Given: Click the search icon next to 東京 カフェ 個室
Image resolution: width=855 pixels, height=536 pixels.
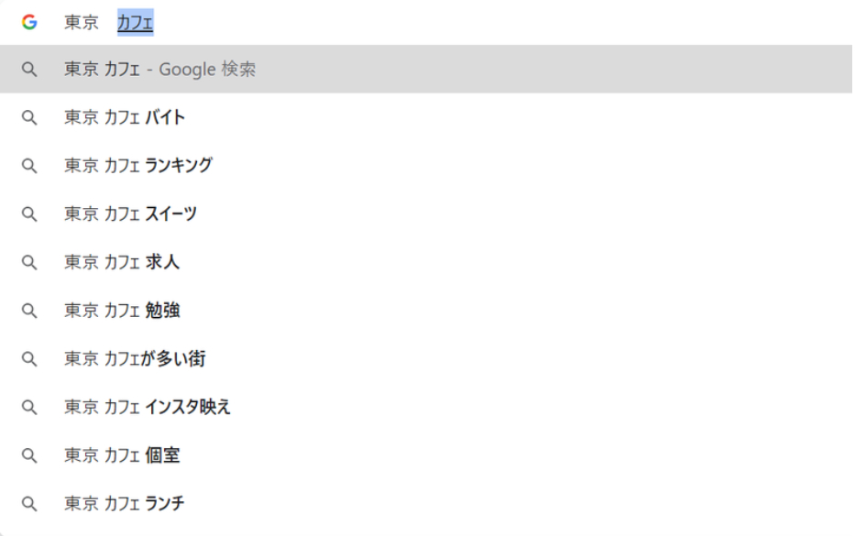Looking at the screenshot, I should 28,455.
